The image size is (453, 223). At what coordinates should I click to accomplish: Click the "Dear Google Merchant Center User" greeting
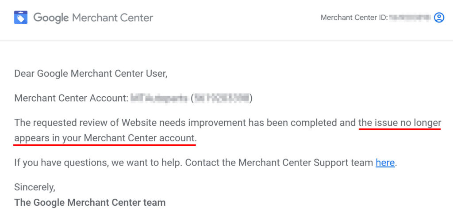pyautogui.click(x=91, y=74)
